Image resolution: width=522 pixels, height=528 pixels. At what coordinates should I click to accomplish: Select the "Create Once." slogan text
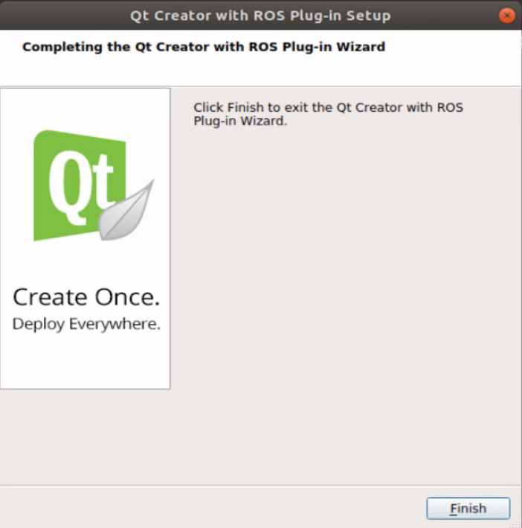86,297
